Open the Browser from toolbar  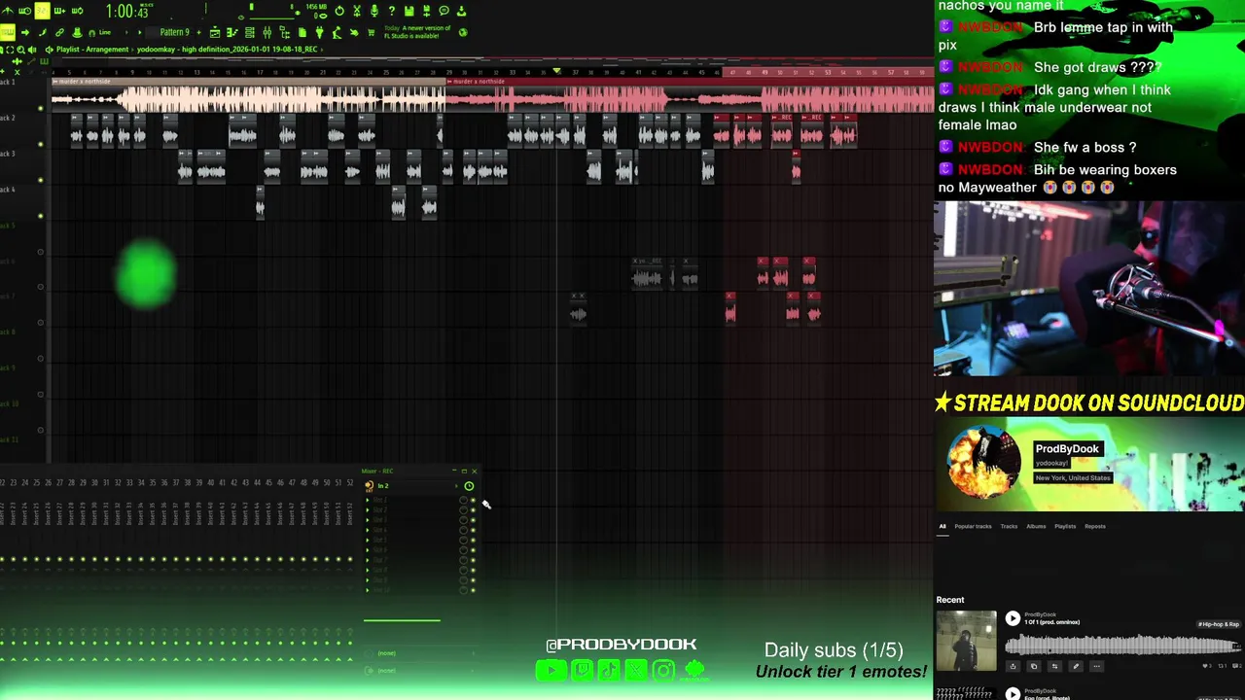click(284, 32)
